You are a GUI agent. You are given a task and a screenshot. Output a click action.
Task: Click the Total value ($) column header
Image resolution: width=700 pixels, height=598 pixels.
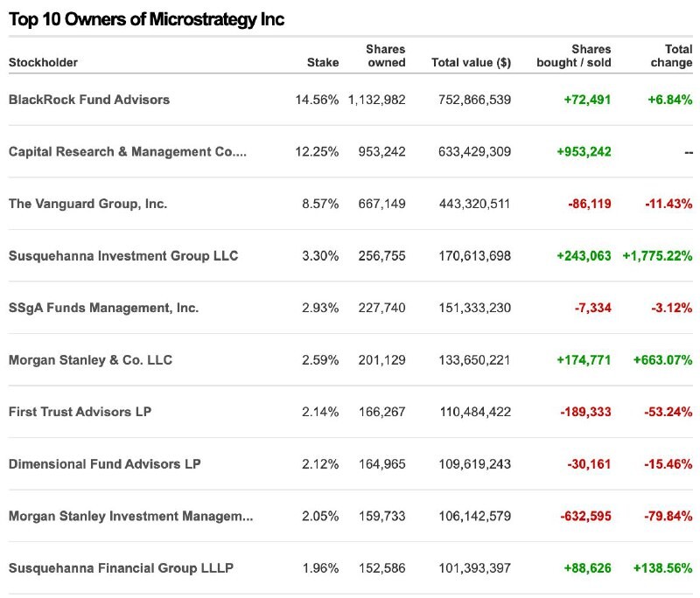point(471,62)
